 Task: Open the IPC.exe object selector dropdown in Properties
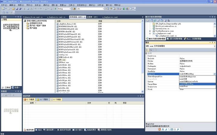[x=215, y=46]
